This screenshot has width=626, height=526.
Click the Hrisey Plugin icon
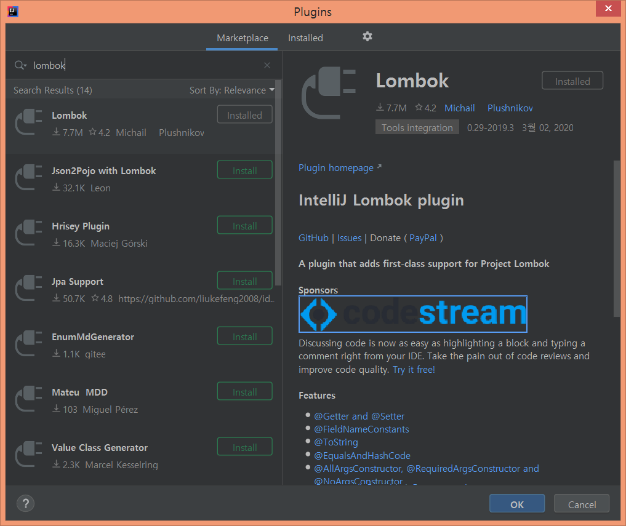pos(28,233)
